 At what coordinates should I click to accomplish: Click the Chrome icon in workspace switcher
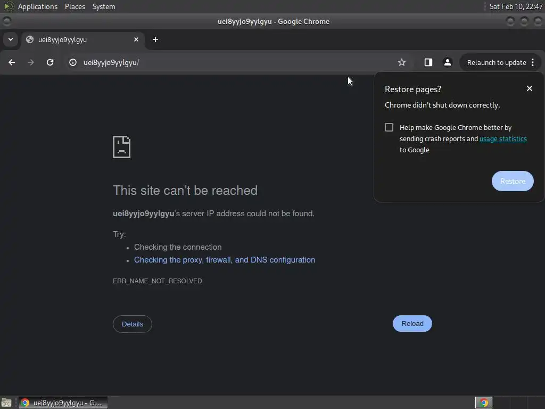484,403
